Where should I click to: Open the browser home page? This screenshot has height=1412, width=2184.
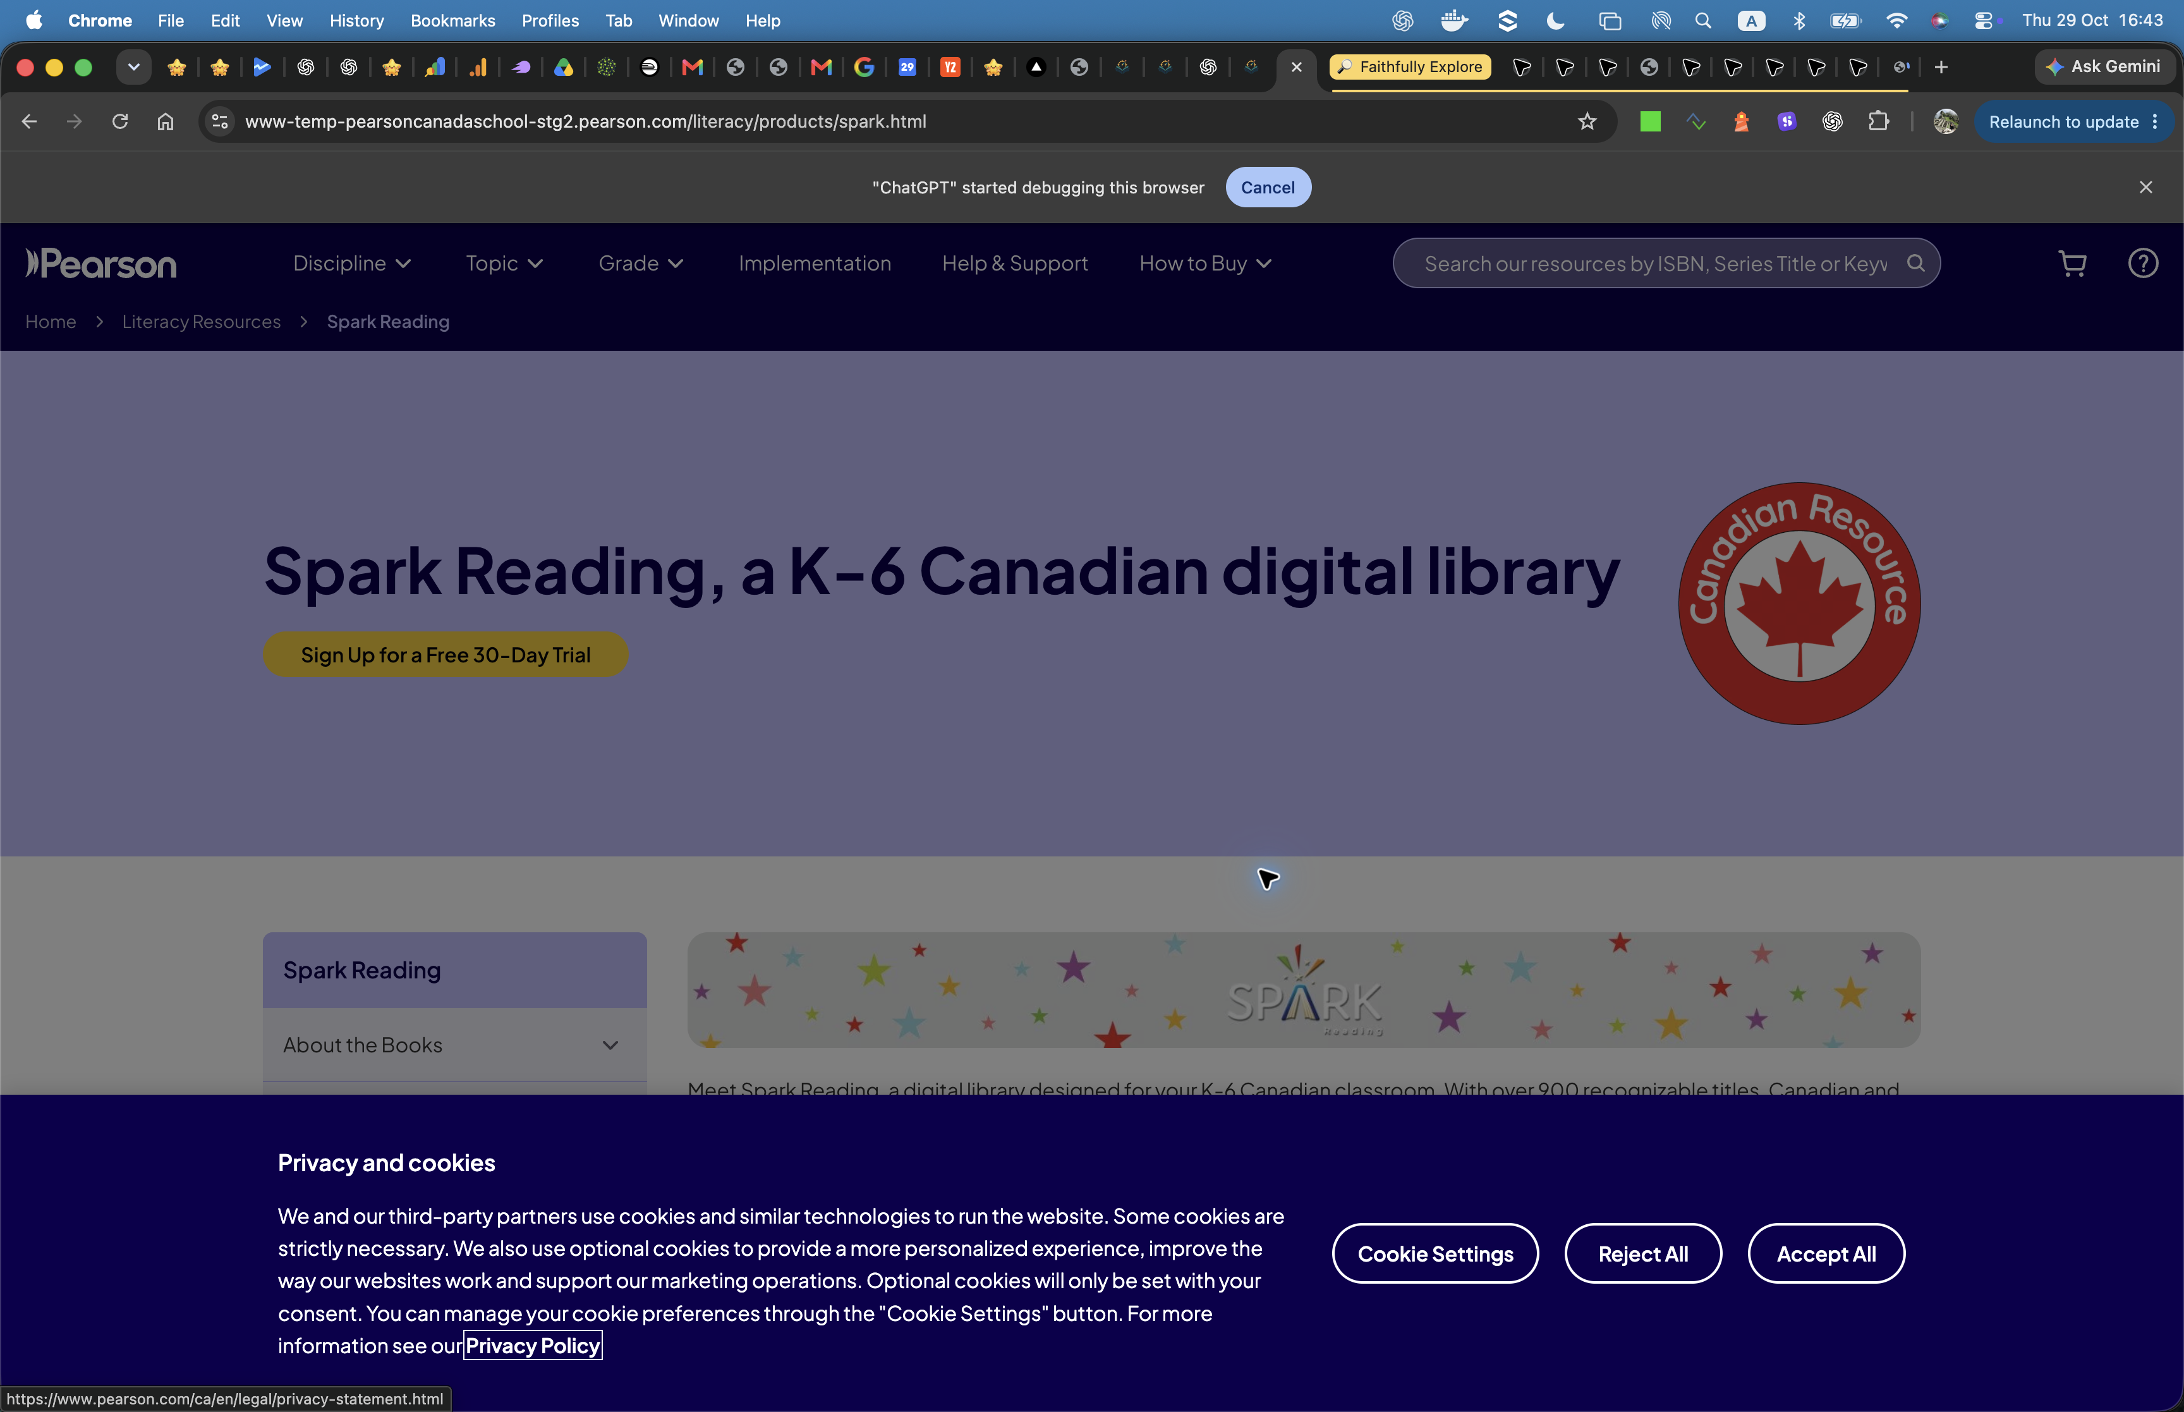pos(165,121)
